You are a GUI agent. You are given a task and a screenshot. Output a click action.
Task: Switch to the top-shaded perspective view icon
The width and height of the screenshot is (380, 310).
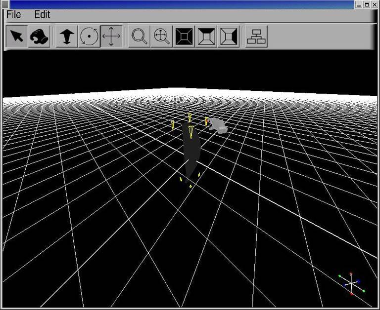pos(206,36)
